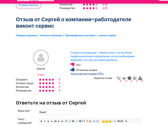Click the spoiler box icon
Image resolution: width=168 pixels, height=126 pixels.
[83, 121]
